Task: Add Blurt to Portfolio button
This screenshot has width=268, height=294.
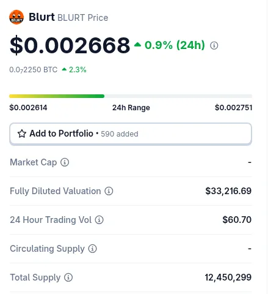Action: tap(131, 134)
